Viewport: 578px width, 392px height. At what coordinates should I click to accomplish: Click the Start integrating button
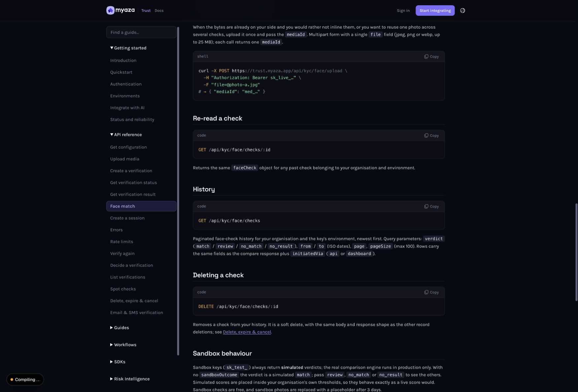click(x=435, y=11)
